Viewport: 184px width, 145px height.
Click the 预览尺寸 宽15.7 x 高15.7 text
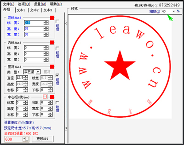click(x=28, y=128)
